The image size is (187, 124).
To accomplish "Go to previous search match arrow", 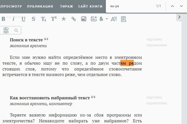I will coord(172,6).
